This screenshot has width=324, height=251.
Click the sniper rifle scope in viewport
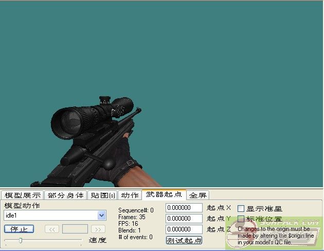pyautogui.click(x=77, y=118)
